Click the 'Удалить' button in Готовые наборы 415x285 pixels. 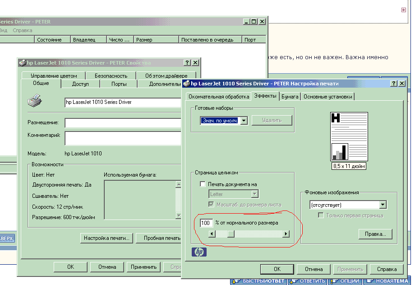coord(272,120)
